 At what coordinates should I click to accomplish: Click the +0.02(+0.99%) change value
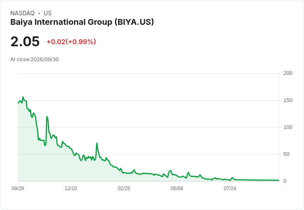point(71,42)
